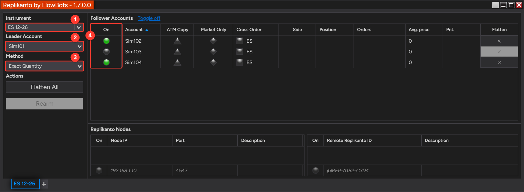The height and width of the screenshot is (192, 524).
Task: Click the ATM Copy triangle for Sim103
Action: 177,52
